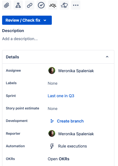Click the link issue chain icon
This screenshot has height=166, width=118.
click(x=30, y=5)
